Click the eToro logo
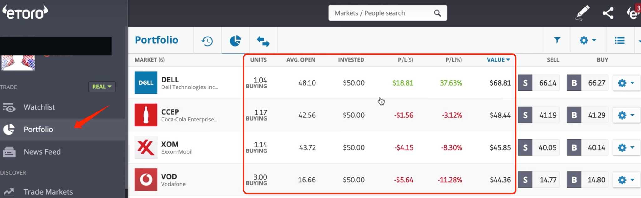Screen dimensions: 641x198 tap(25, 12)
